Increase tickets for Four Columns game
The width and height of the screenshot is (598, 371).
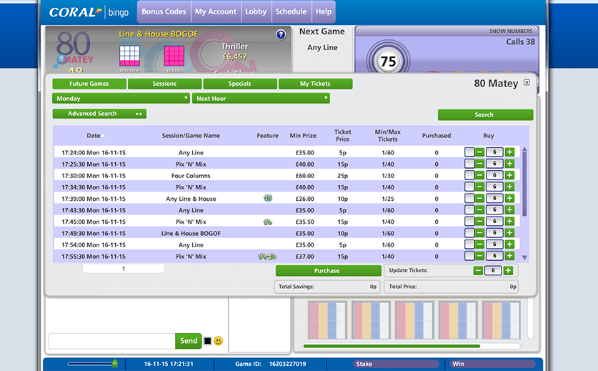pos(509,175)
